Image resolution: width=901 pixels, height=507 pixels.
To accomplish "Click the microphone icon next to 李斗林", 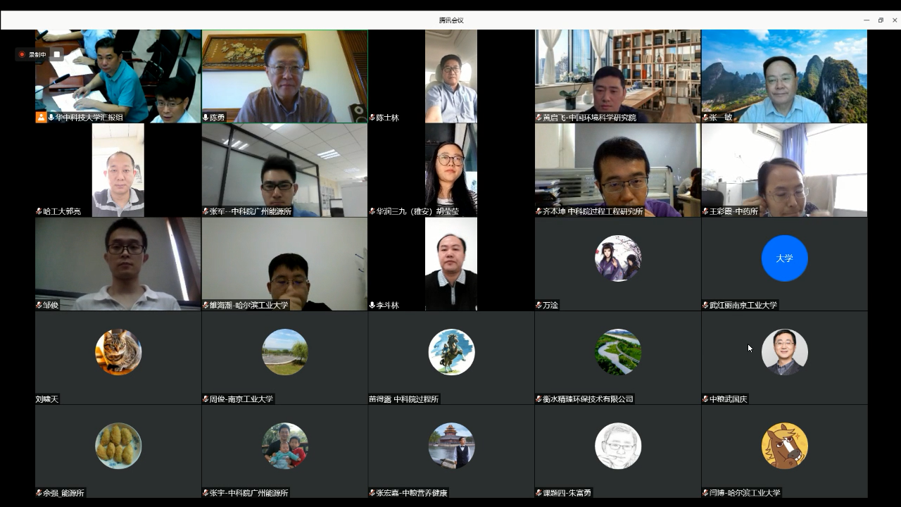I will point(372,305).
